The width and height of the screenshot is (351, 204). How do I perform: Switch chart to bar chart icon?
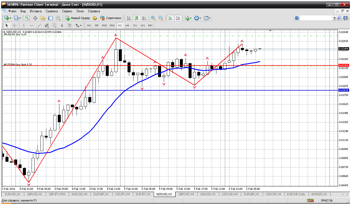pos(129,18)
